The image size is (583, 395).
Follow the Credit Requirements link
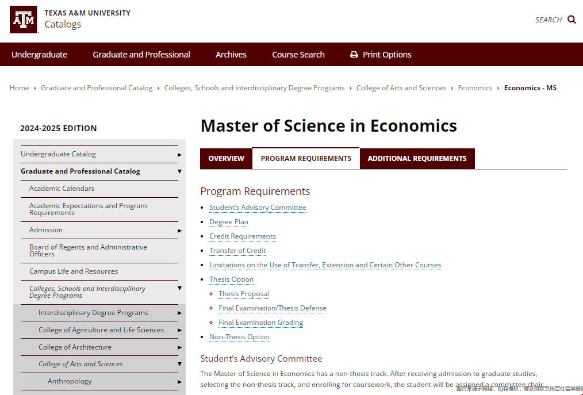(x=243, y=236)
